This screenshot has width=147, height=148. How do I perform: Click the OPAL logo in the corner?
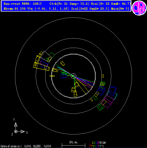coord(139,8)
